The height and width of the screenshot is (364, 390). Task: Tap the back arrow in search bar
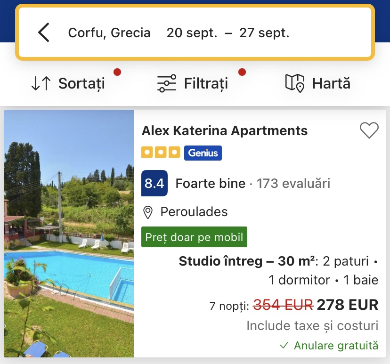[44, 32]
